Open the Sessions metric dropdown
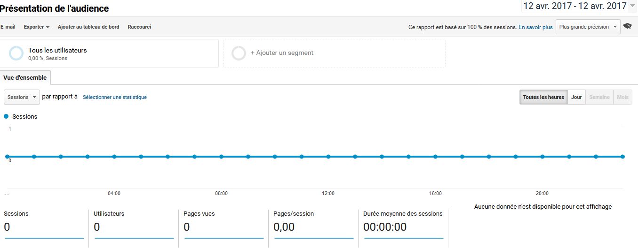638x249 pixels. point(22,97)
